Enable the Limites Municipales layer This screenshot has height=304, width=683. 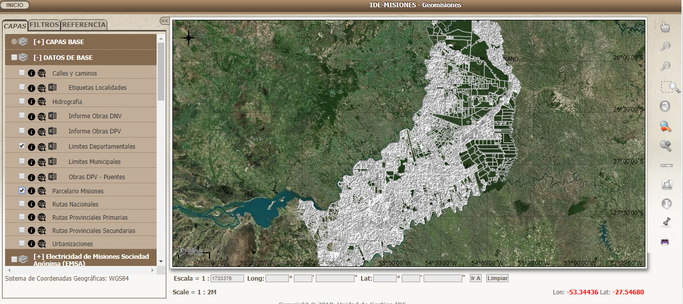pos(22,161)
